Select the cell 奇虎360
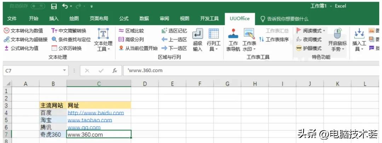Image resolution: width=382 pixels, height=143 pixels. point(53,135)
